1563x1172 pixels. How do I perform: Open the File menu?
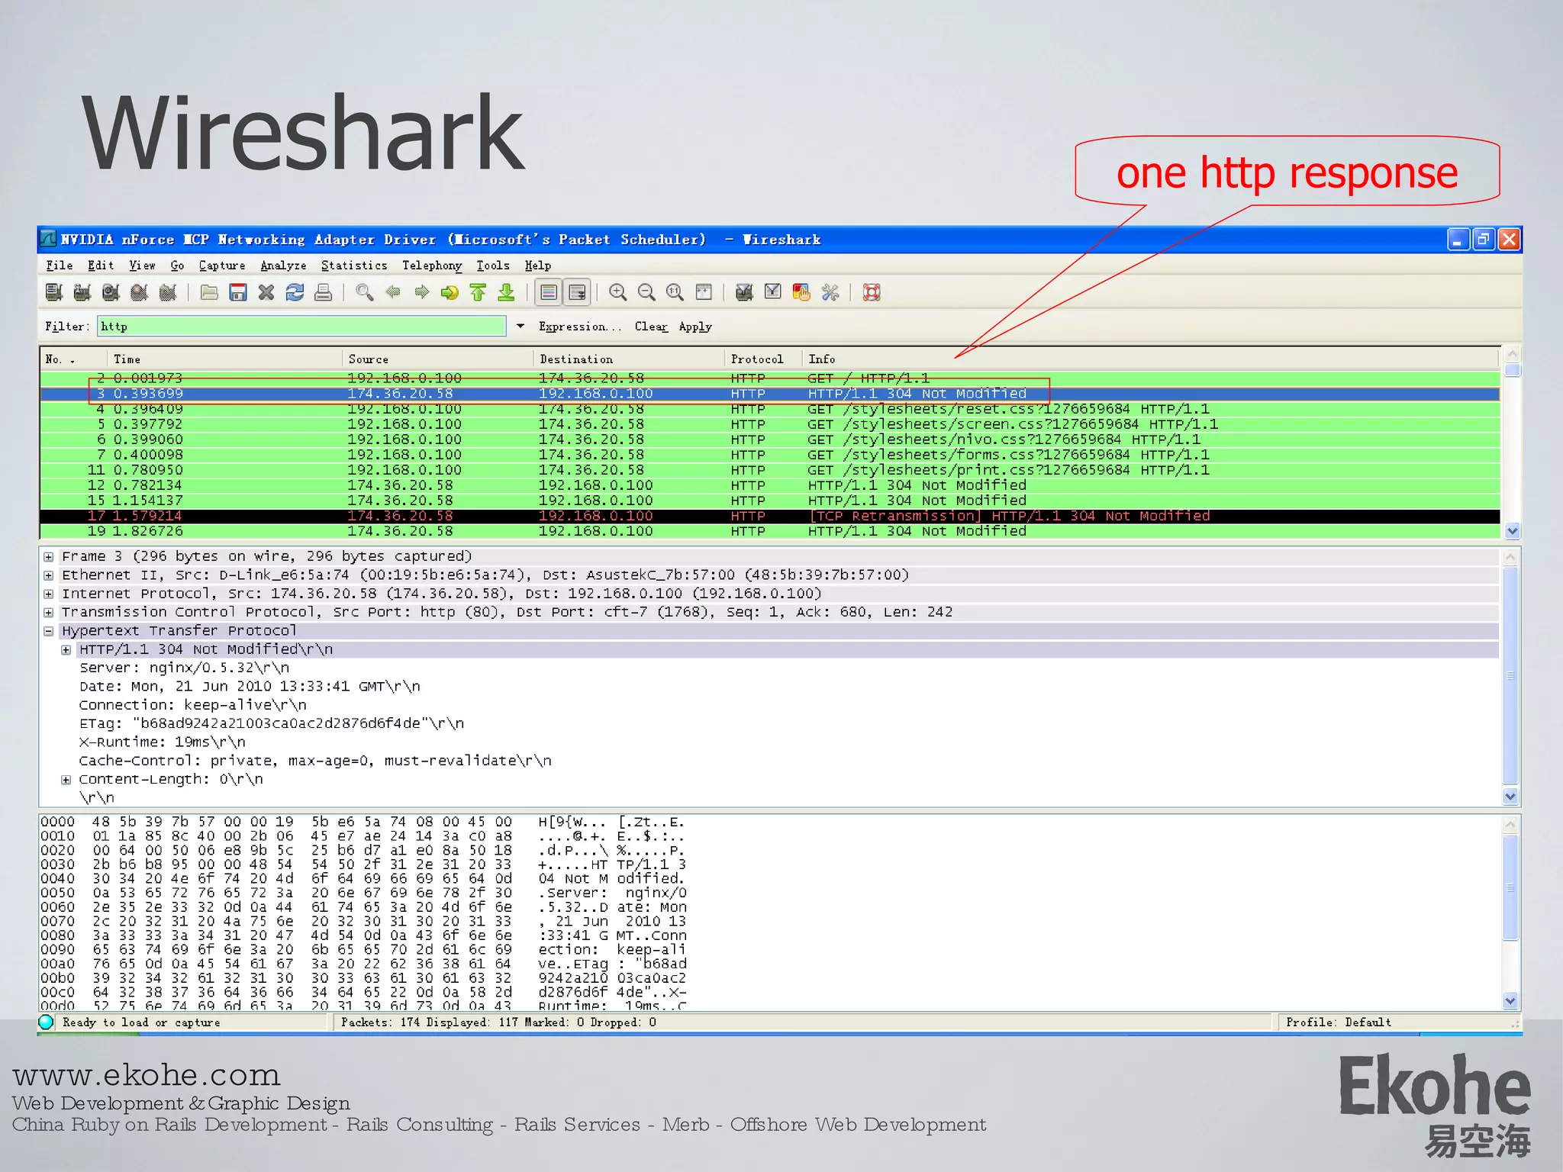(60, 266)
